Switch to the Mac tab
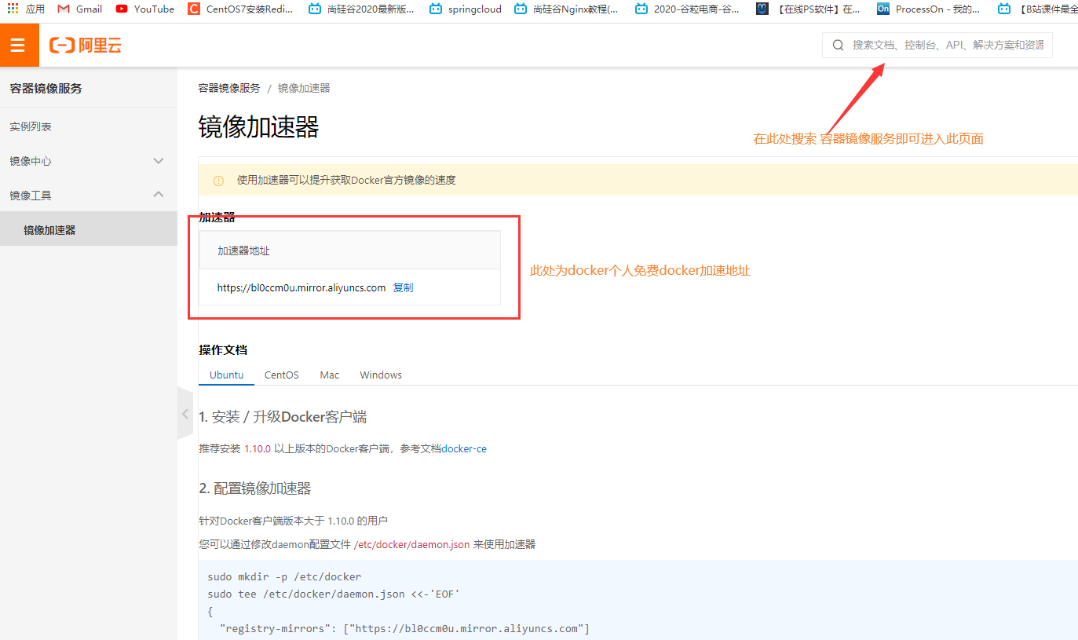Screen dimensions: 1078x640 (x=330, y=375)
